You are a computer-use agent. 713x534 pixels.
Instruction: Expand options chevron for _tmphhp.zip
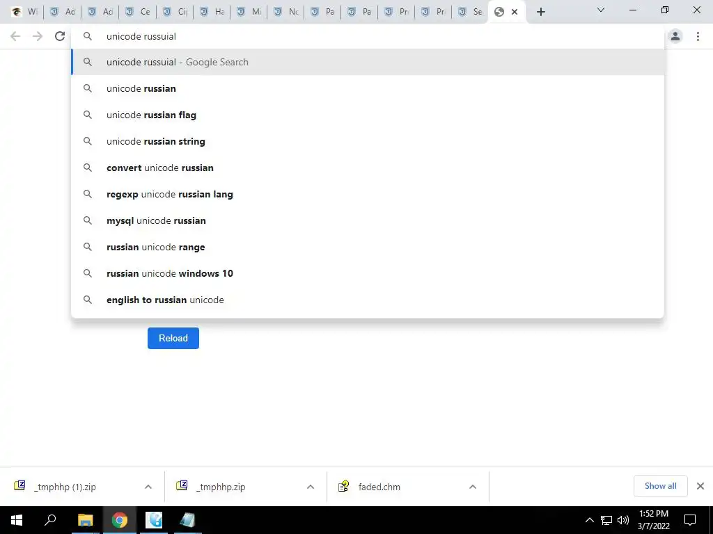point(311,487)
